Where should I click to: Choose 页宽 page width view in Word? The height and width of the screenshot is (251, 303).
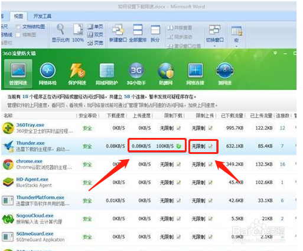click(x=95, y=43)
